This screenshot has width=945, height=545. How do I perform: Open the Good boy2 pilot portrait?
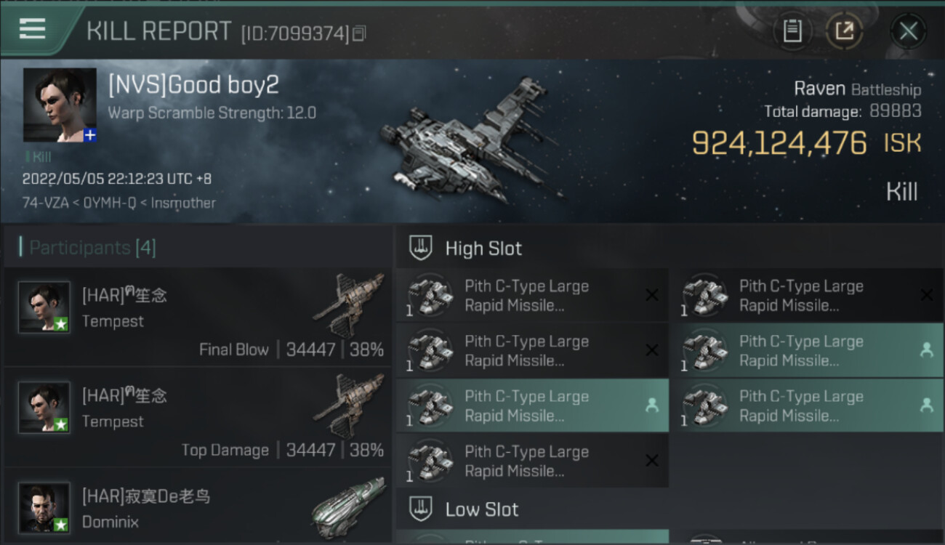point(60,105)
